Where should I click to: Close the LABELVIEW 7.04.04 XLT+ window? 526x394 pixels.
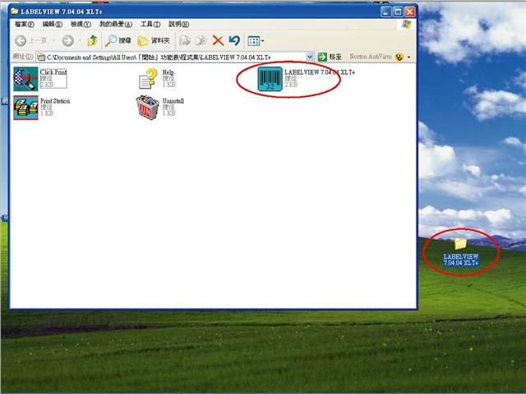pos(409,11)
